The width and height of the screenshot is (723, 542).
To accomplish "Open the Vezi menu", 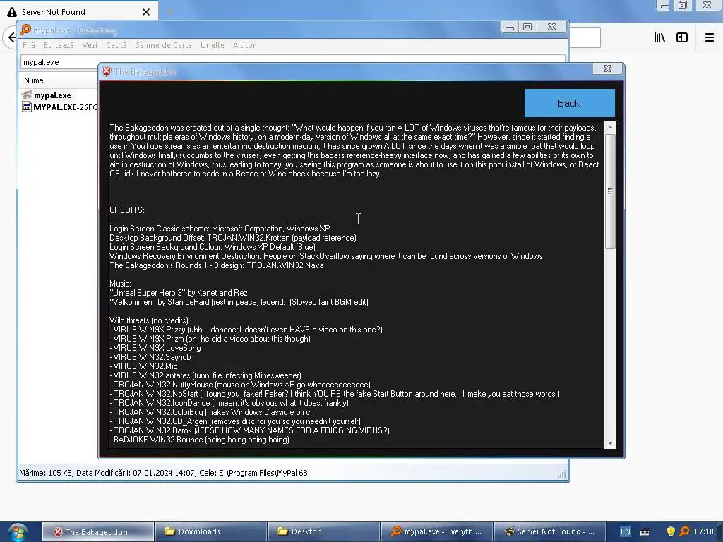I will pyautogui.click(x=90, y=45).
